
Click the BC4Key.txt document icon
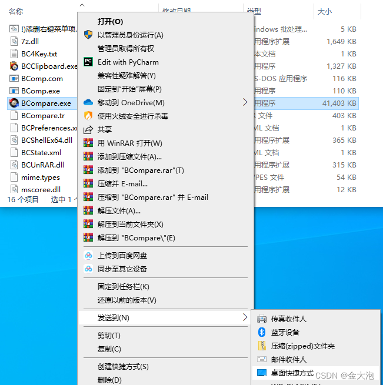click(x=14, y=53)
